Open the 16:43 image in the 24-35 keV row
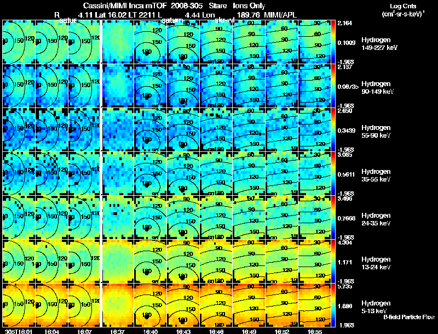 183,217
